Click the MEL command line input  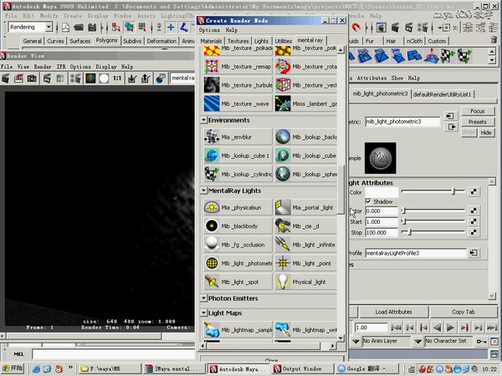click(113, 354)
